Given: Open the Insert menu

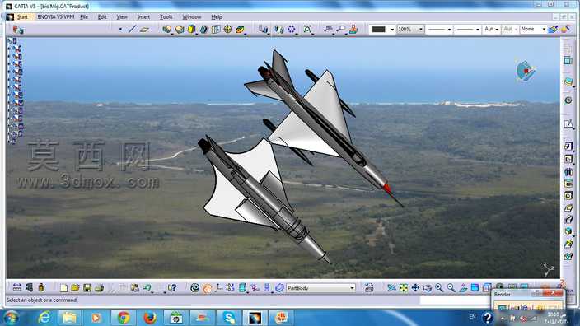Looking at the screenshot, I should click(x=143, y=17).
